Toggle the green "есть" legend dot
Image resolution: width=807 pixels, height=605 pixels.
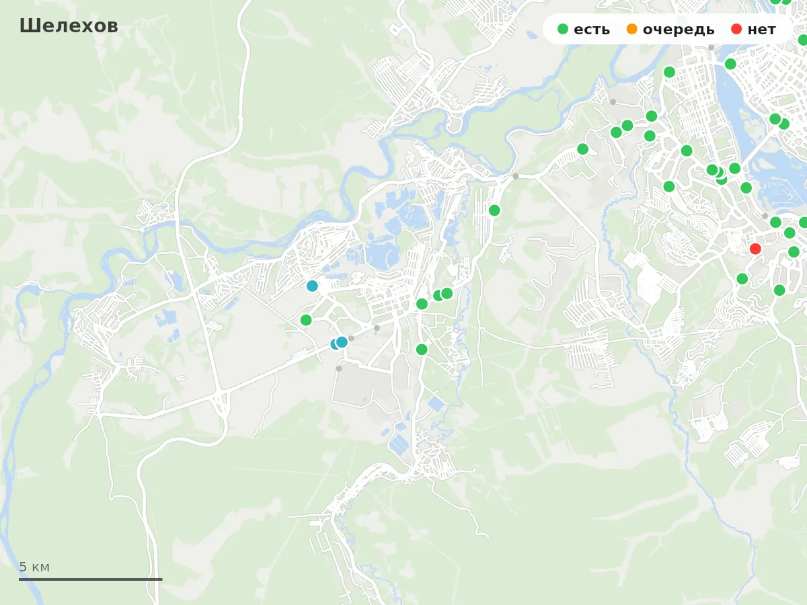(x=563, y=29)
